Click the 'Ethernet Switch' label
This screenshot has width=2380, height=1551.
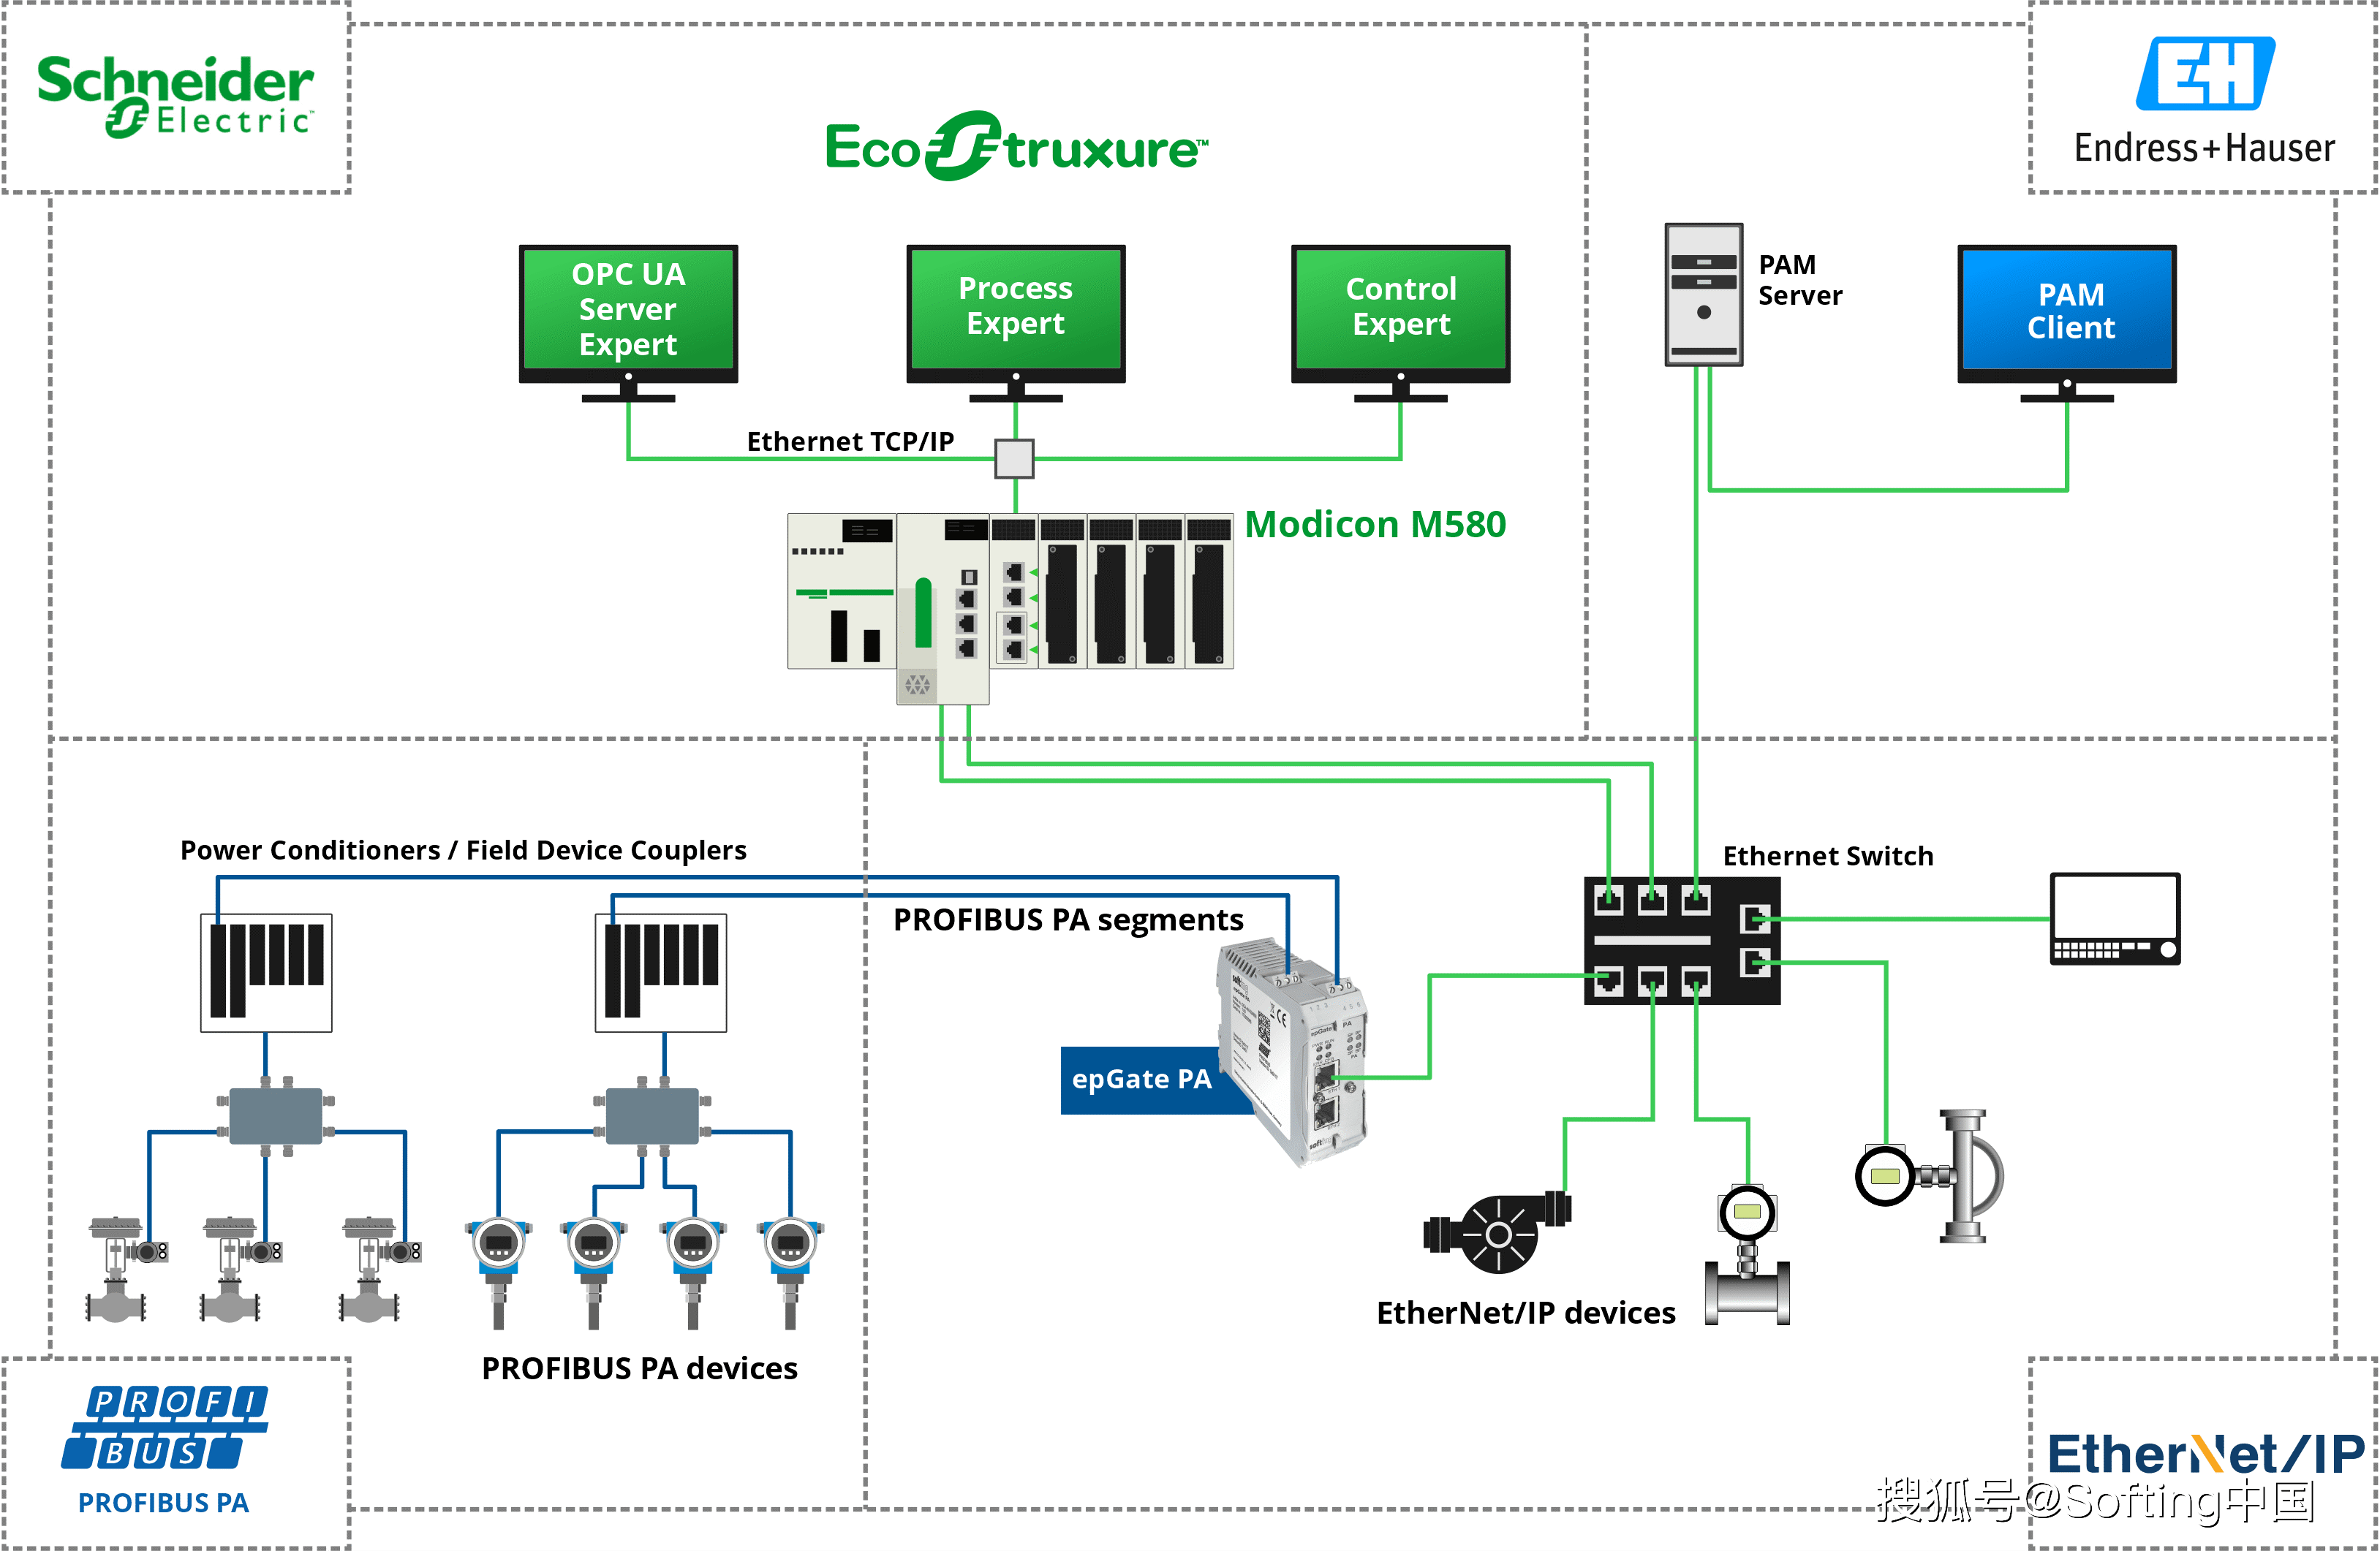click(x=1828, y=855)
